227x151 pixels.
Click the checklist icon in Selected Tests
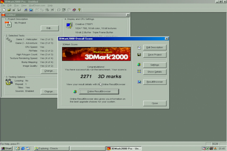[x=9, y=40]
